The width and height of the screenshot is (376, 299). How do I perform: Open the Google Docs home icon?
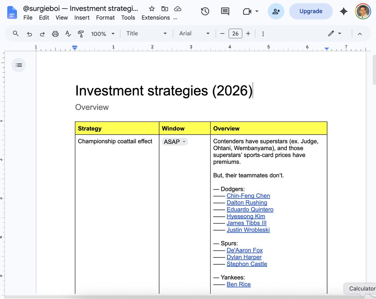(x=12, y=13)
